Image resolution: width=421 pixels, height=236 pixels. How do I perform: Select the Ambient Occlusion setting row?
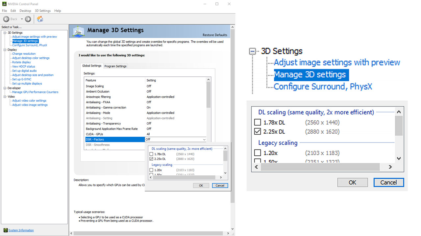[x=145, y=91]
